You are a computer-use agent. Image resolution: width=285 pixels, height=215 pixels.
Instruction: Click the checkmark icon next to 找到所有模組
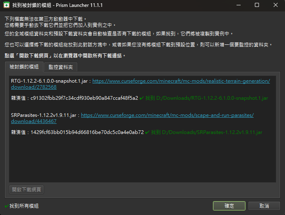tap(7, 206)
